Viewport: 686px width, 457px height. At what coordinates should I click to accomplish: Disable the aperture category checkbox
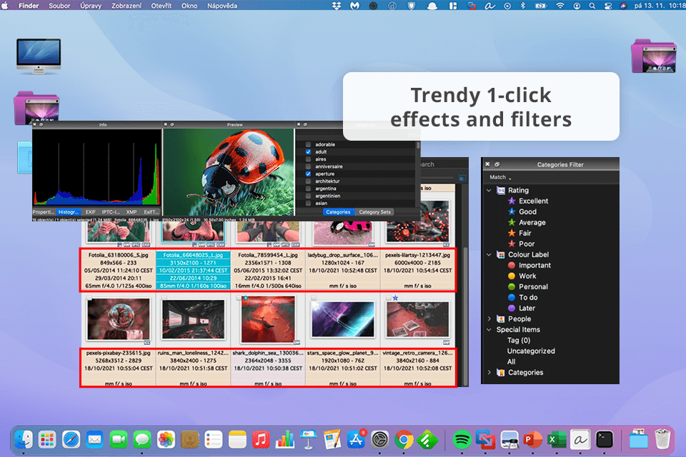click(308, 174)
